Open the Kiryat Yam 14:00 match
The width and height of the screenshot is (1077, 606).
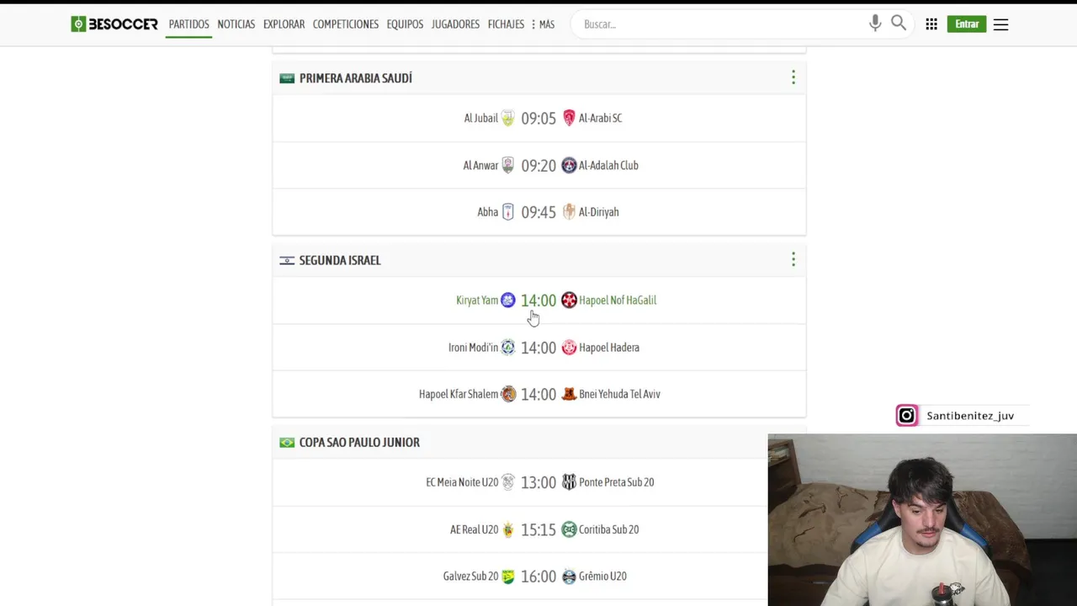[538, 300]
